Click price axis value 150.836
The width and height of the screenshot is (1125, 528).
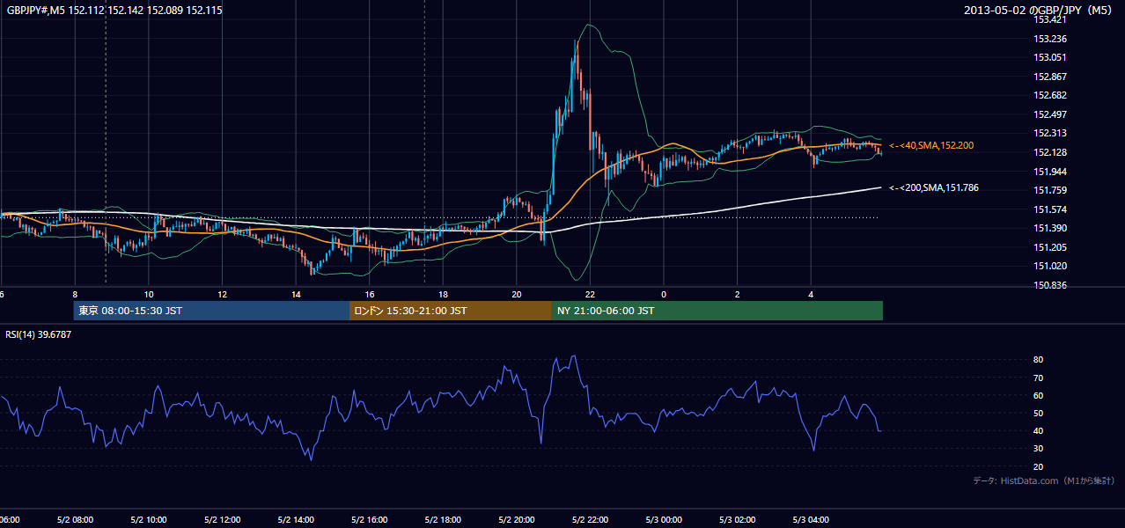click(x=1050, y=285)
